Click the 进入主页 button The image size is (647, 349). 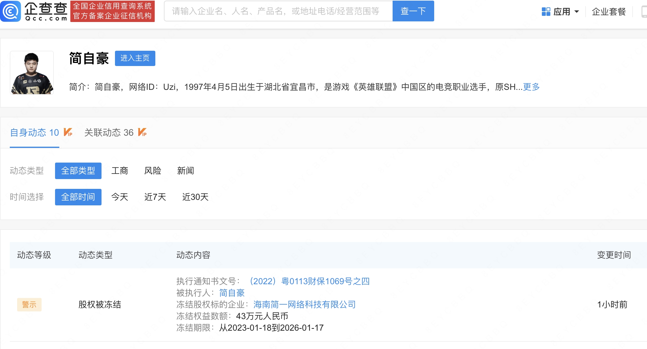[x=135, y=58]
